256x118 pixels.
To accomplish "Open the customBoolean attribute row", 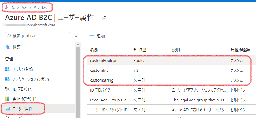I will point(171,61).
